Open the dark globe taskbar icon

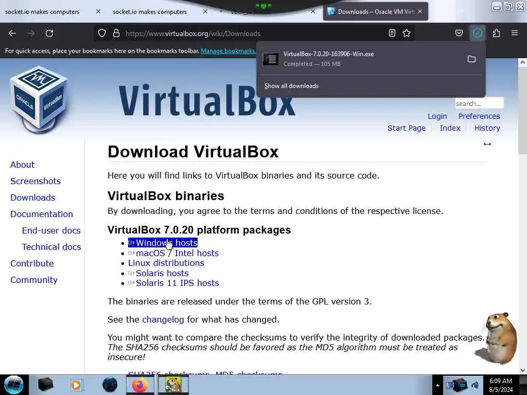(x=110, y=385)
